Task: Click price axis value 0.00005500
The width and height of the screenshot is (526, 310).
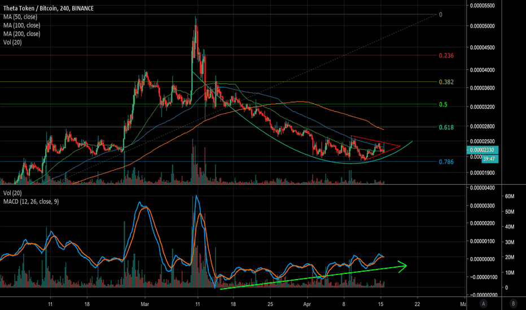Action: click(482, 6)
